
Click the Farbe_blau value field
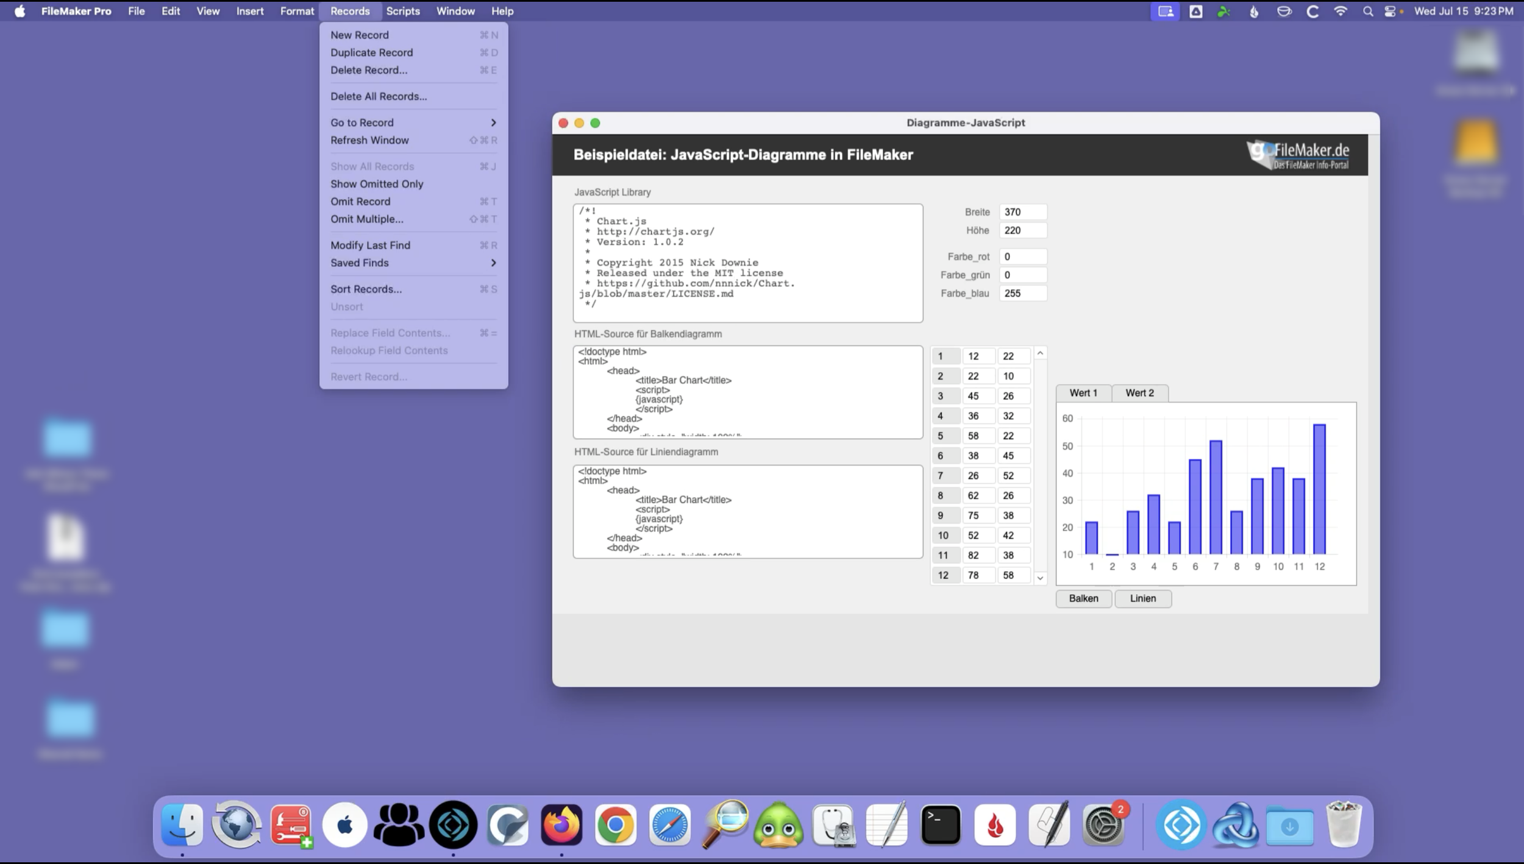[x=1023, y=293]
